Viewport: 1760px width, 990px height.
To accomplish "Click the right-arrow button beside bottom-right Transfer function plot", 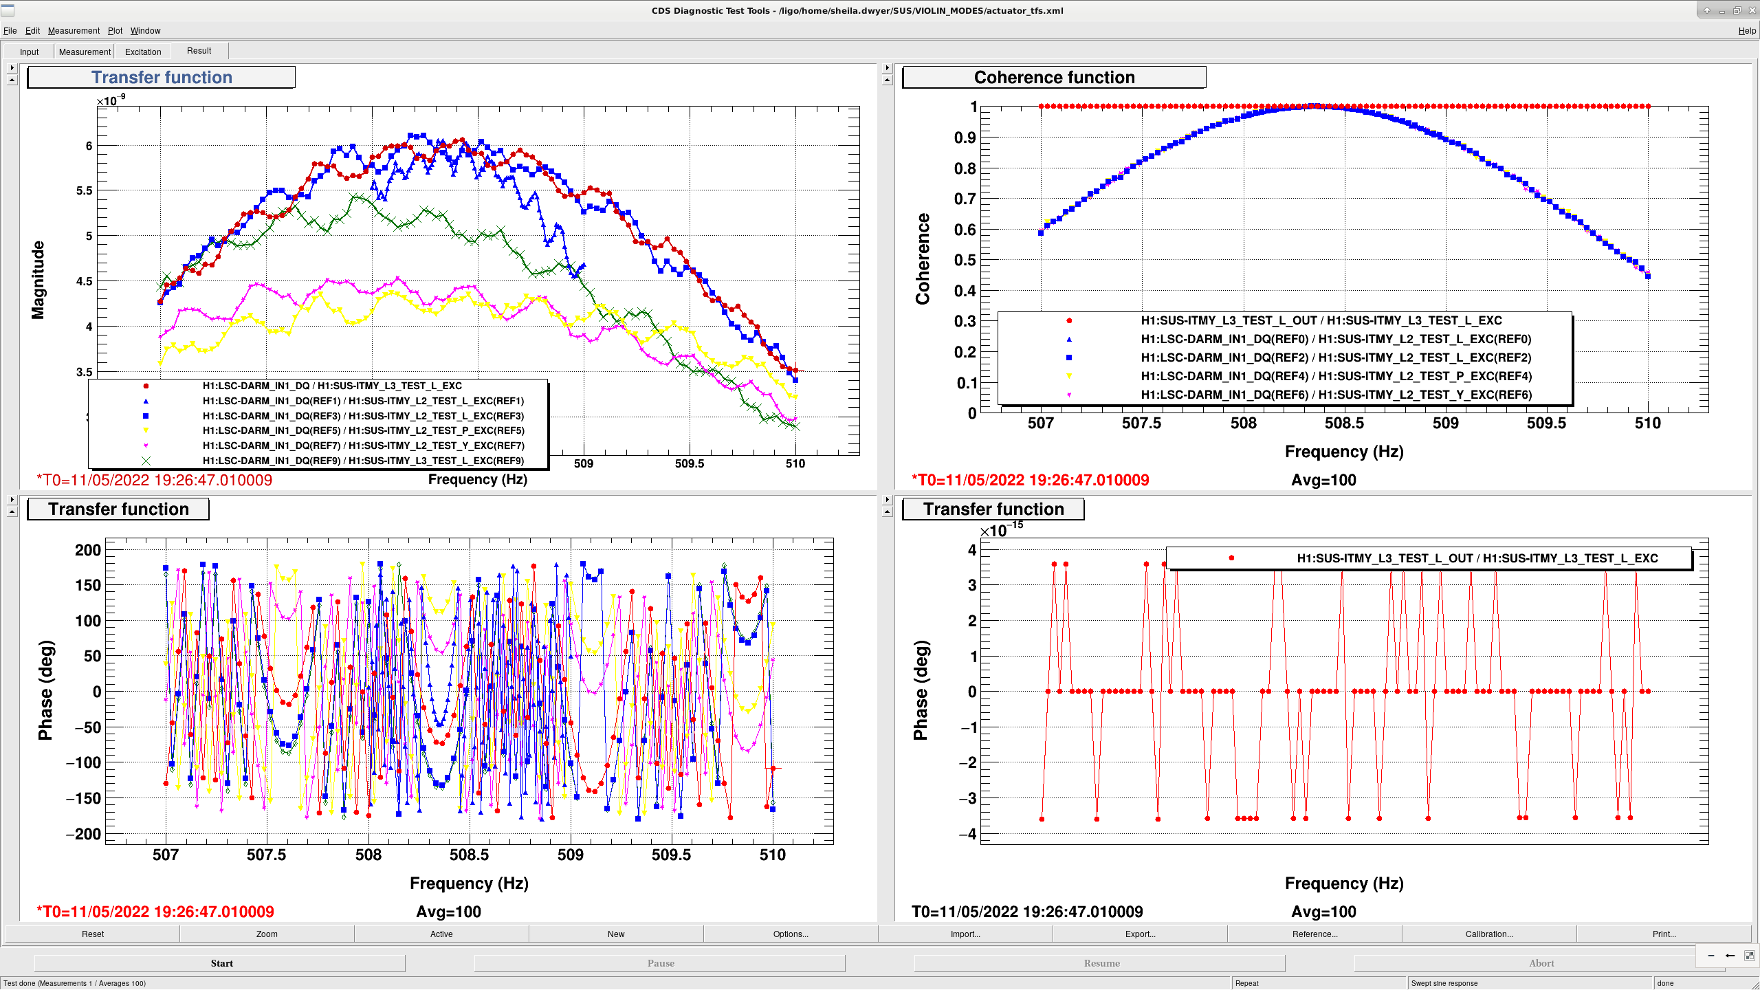I will point(887,499).
